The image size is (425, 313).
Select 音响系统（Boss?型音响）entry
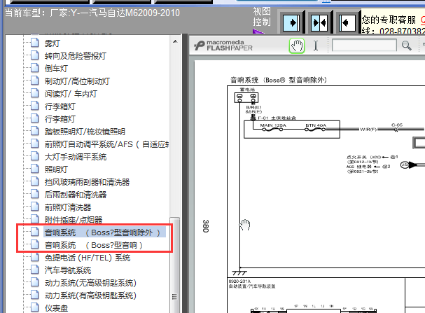(x=94, y=245)
